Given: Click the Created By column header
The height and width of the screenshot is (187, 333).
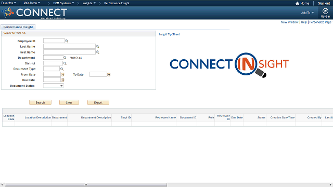Looking at the screenshot, I should point(314,117).
